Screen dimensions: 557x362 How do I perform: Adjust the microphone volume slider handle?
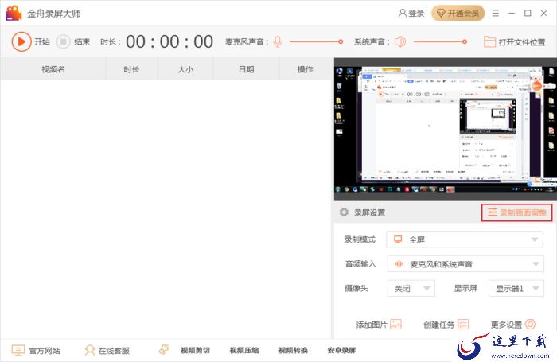tap(341, 41)
